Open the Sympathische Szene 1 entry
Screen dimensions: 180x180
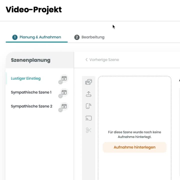pos(31,92)
